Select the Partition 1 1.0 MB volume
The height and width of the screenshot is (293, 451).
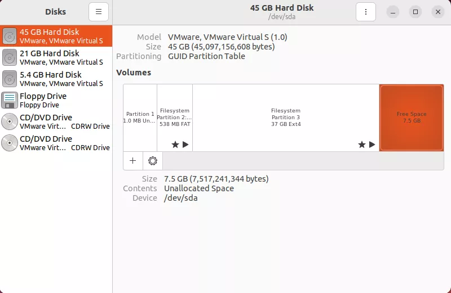tap(140, 118)
